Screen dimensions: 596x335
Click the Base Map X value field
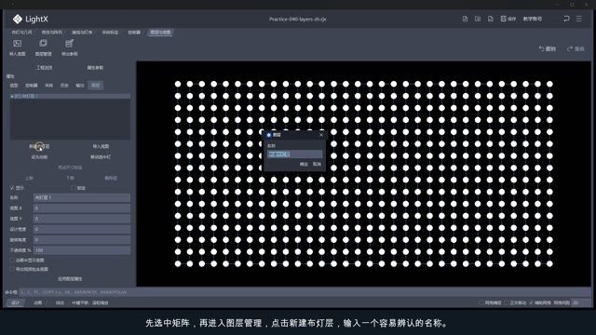click(82, 208)
